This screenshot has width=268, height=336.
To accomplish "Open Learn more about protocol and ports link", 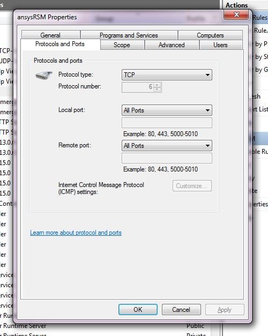I will point(76,233).
